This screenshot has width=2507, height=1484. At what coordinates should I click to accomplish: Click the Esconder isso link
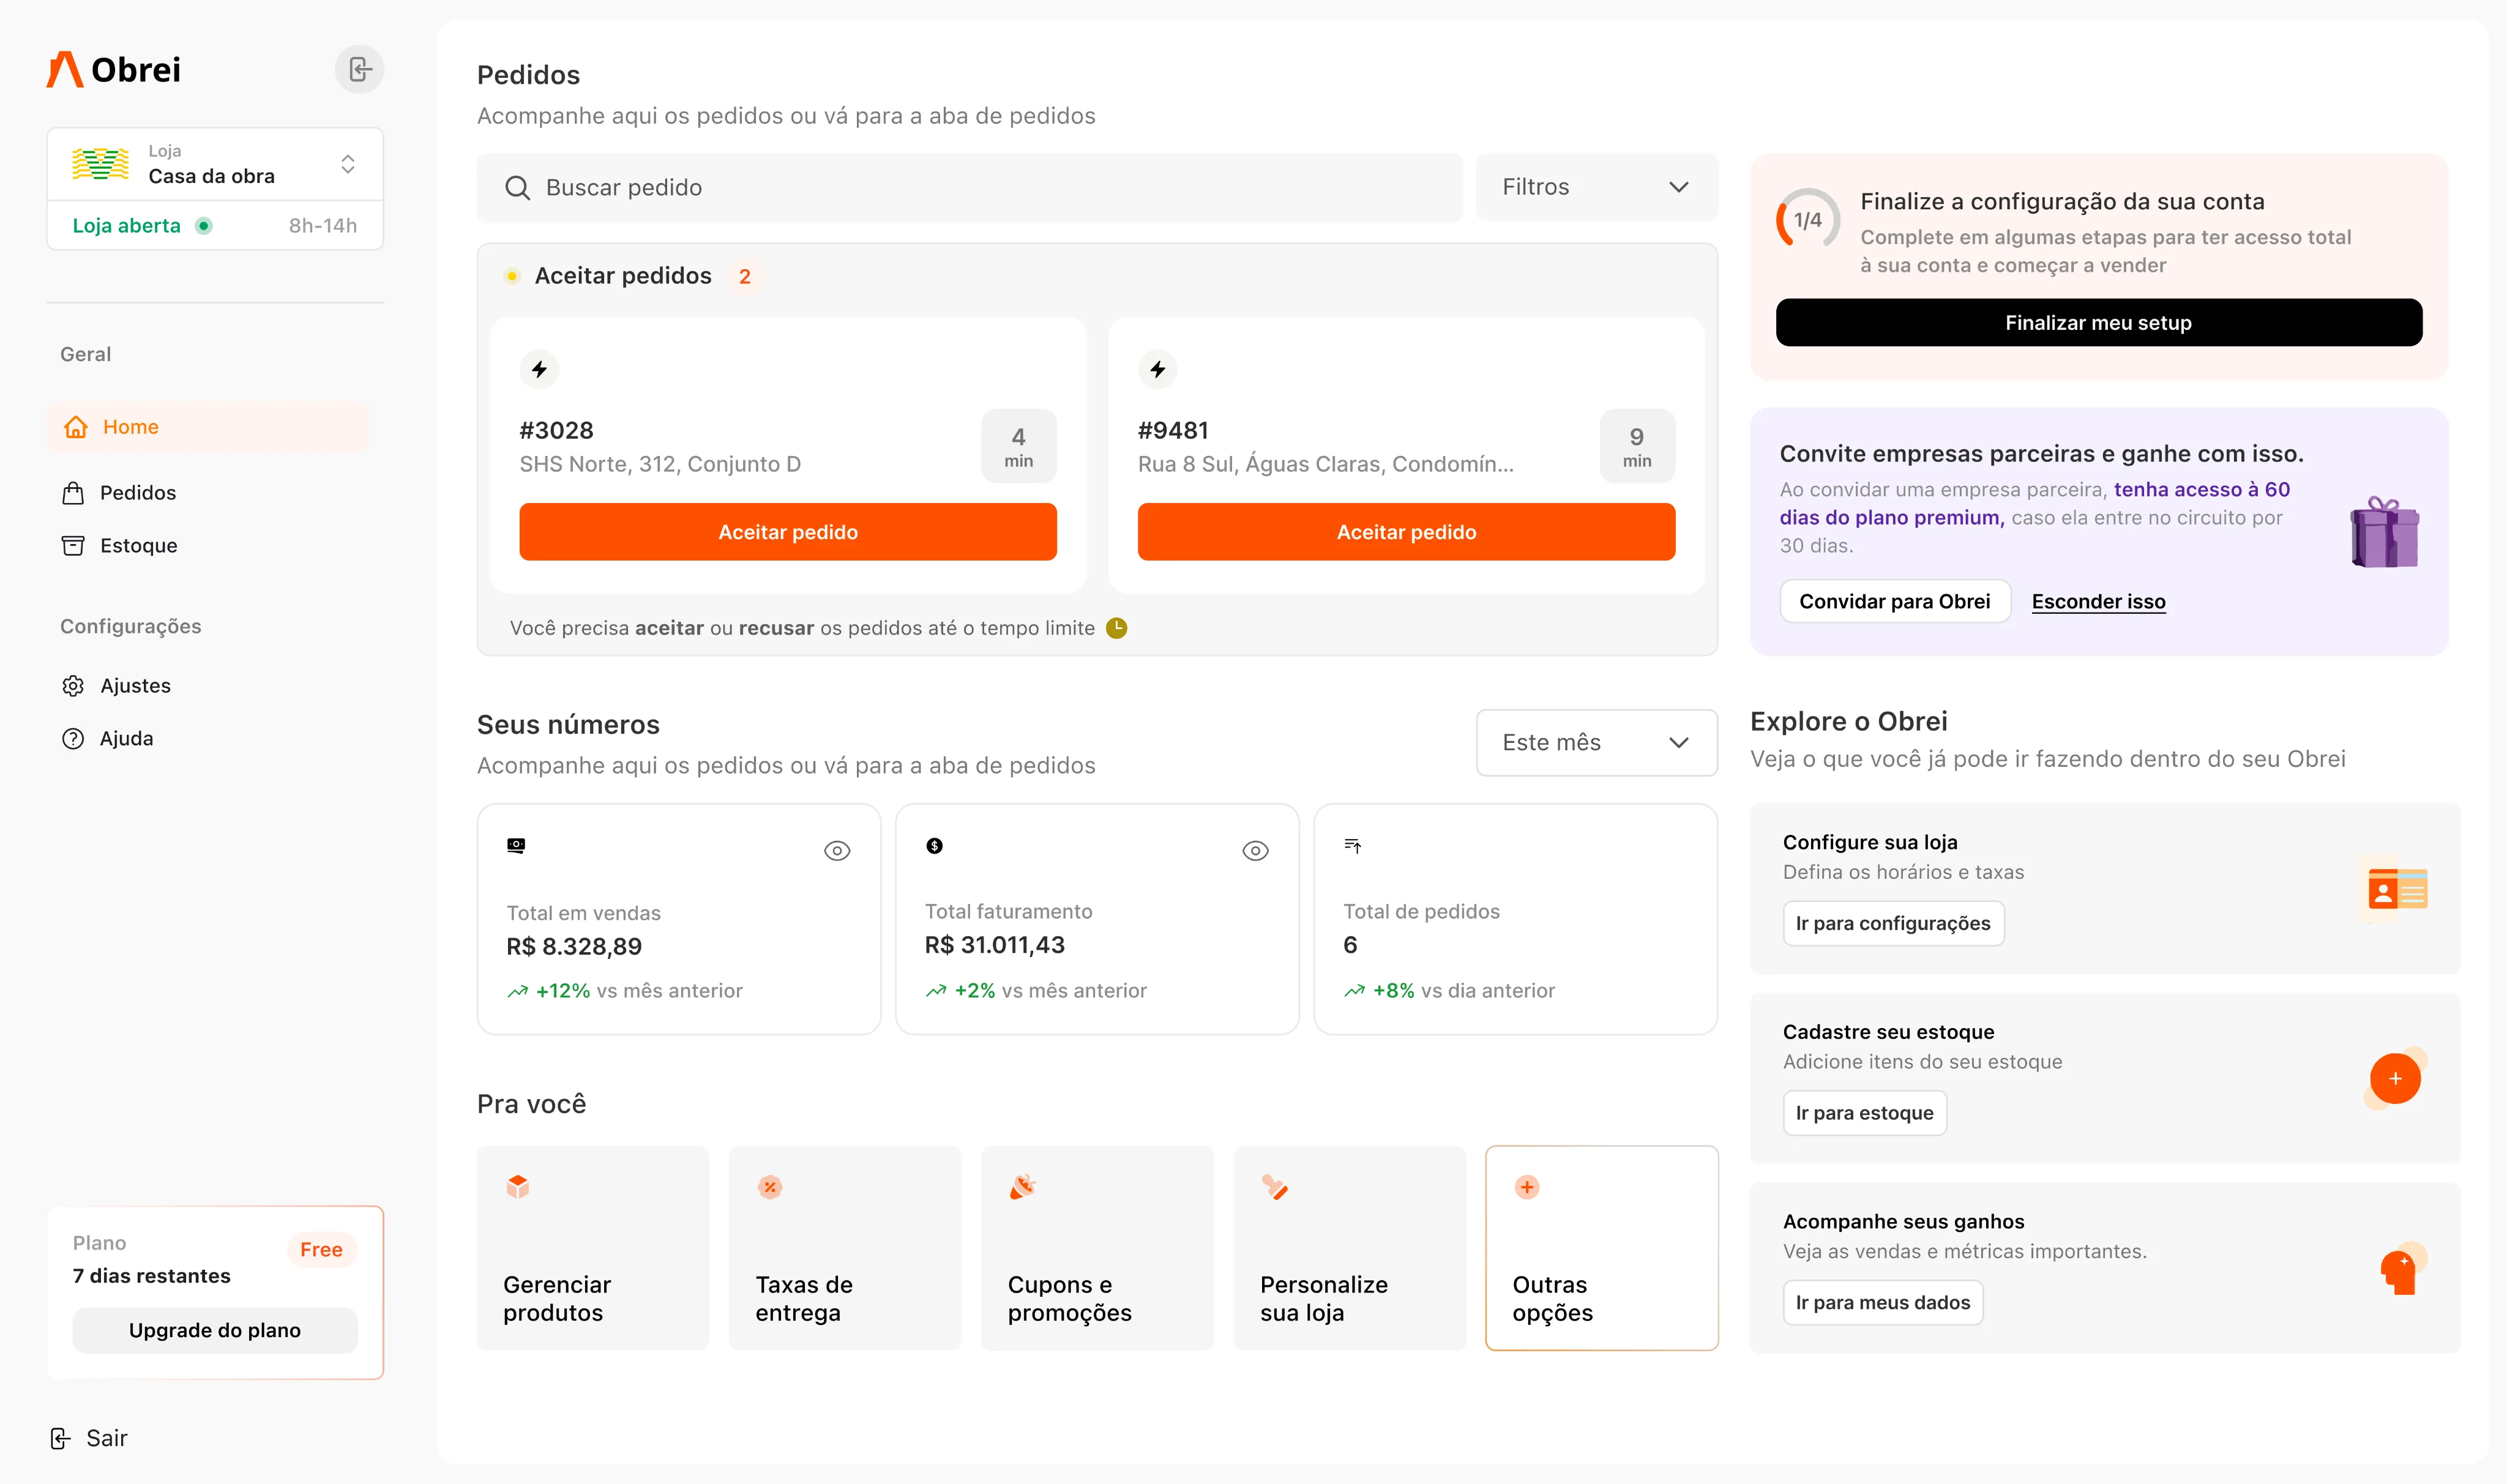click(x=2098, y=601)
